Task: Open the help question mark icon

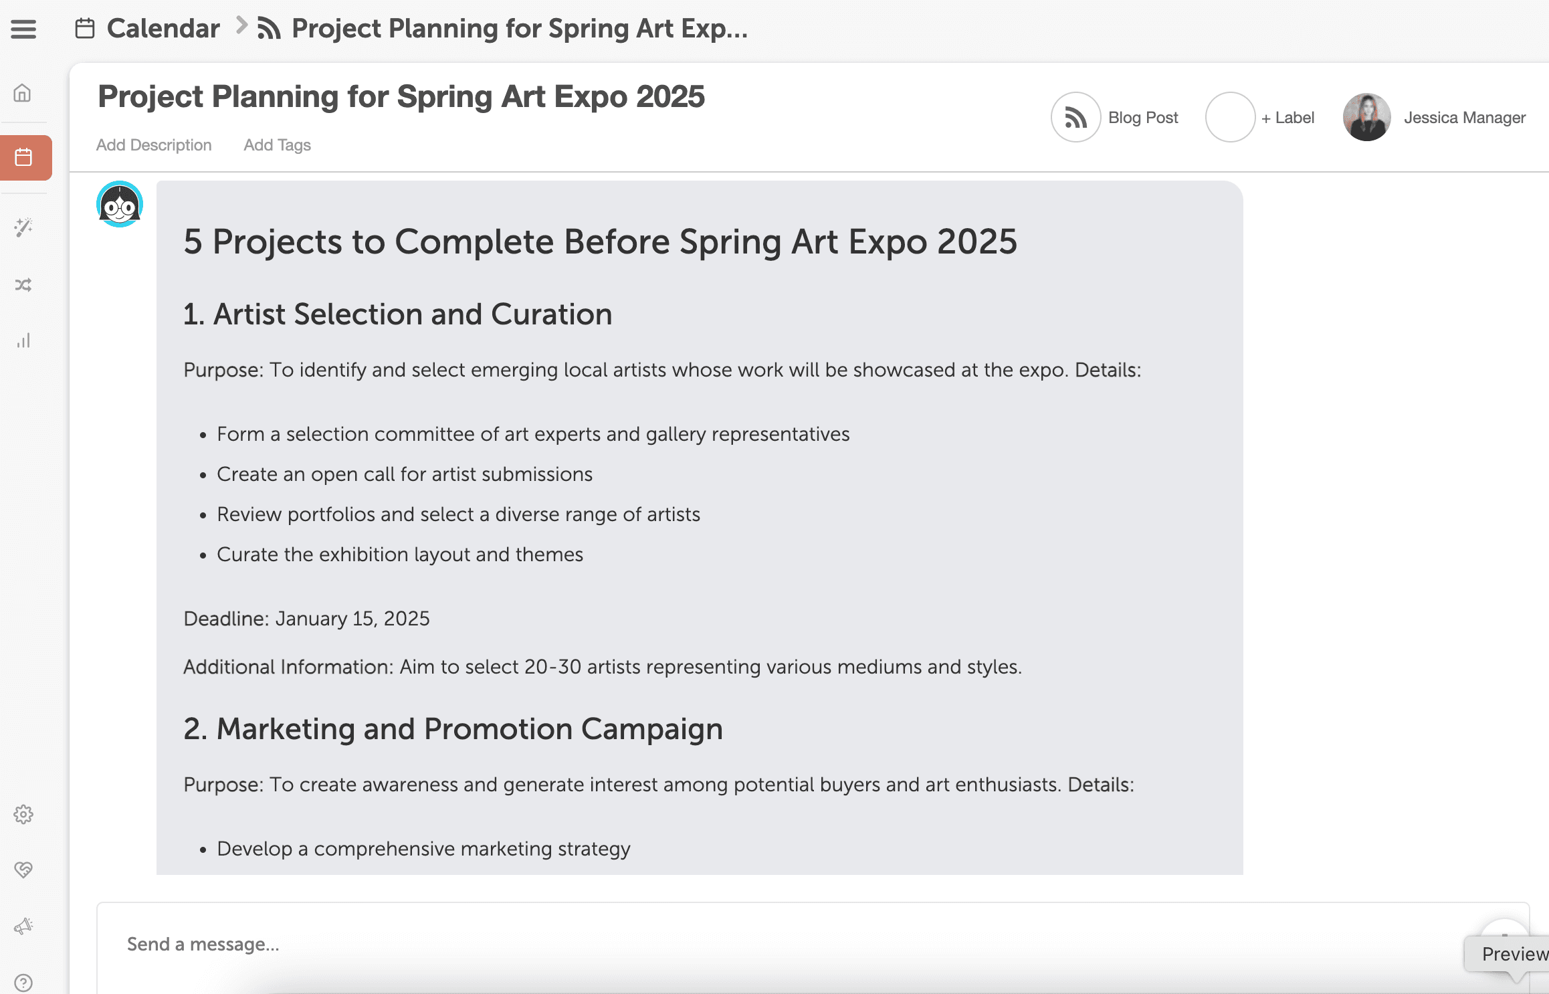Action: point(24,981)
